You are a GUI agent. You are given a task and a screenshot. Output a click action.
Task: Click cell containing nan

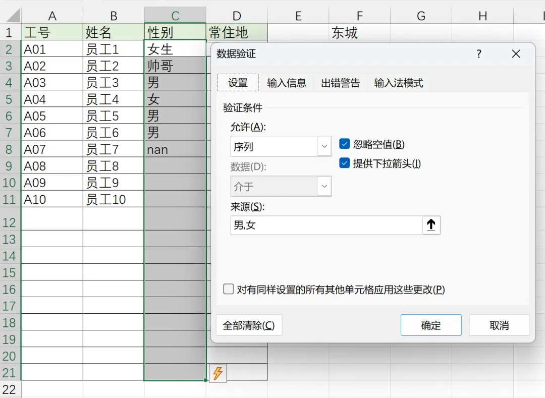coord(175,149)
